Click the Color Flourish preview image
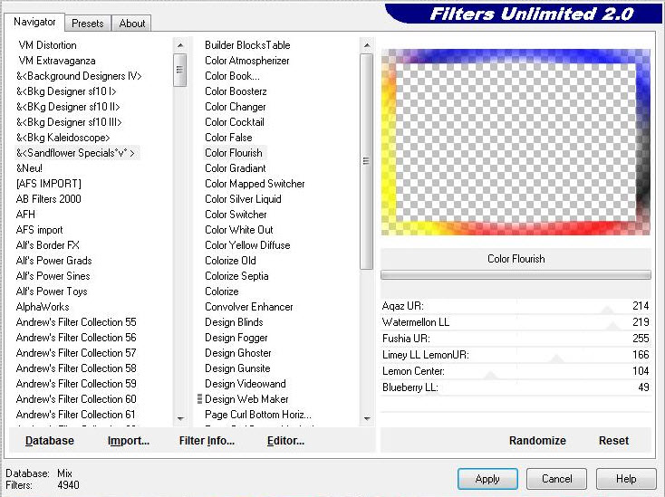This screenshot has height=497, width=665. point(516,142)
